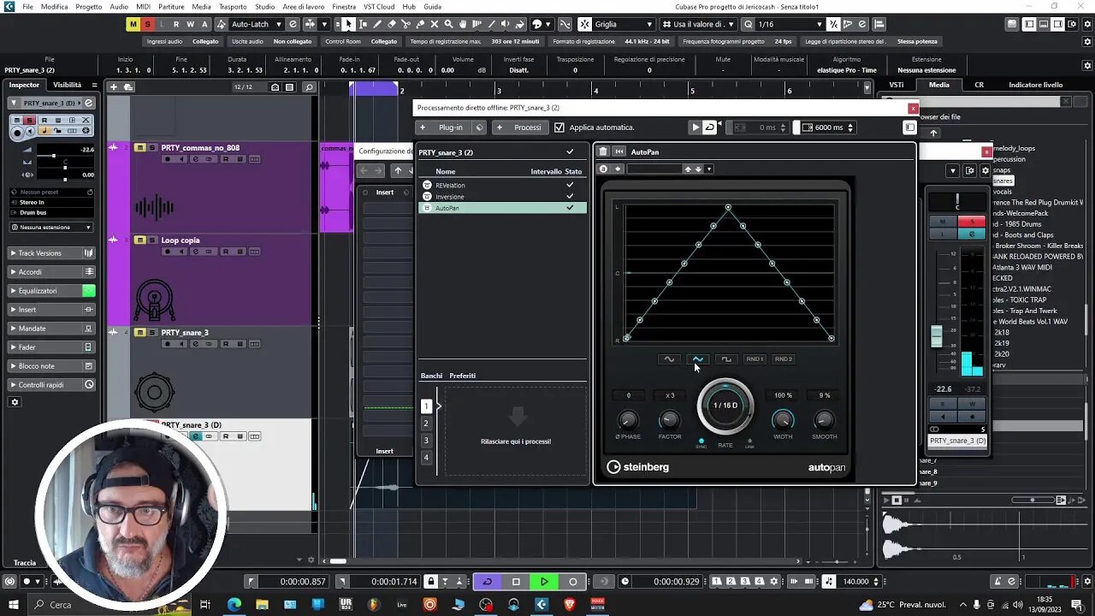This screenshot has height=616, width=1095.
Task: Open the Trasporto menu
Action: pyautogui.click(x=233, y=6)
